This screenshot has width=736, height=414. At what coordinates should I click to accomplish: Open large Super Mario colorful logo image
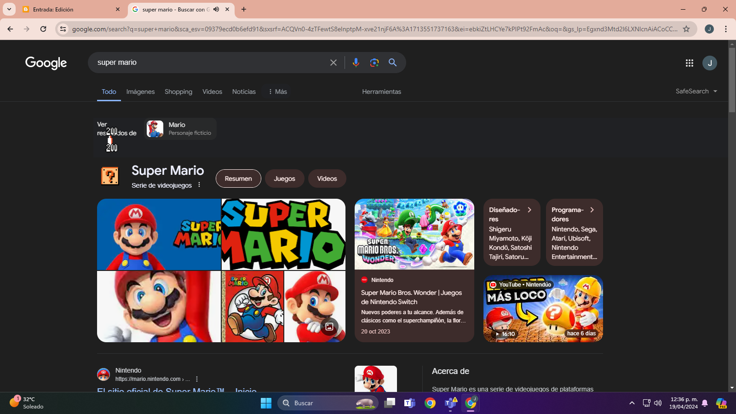(283, 234)
